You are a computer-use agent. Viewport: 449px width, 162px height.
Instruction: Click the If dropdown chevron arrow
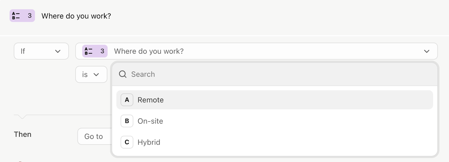click(58, 51)
